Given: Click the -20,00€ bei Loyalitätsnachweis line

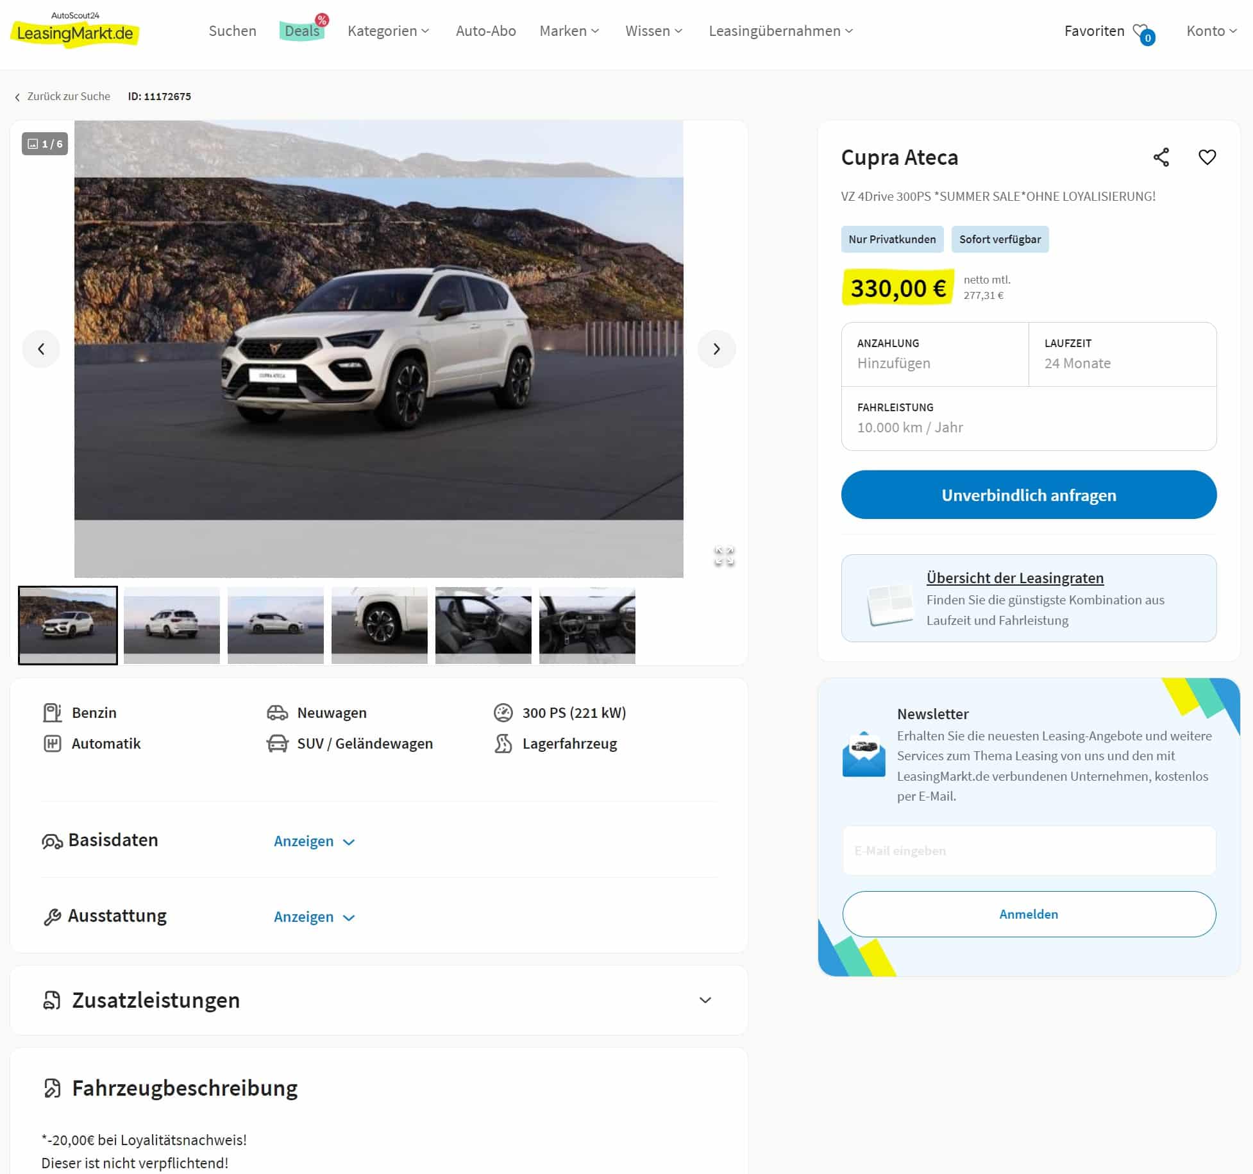Looking at the screenshot, I should click(x=144, y=1140).
